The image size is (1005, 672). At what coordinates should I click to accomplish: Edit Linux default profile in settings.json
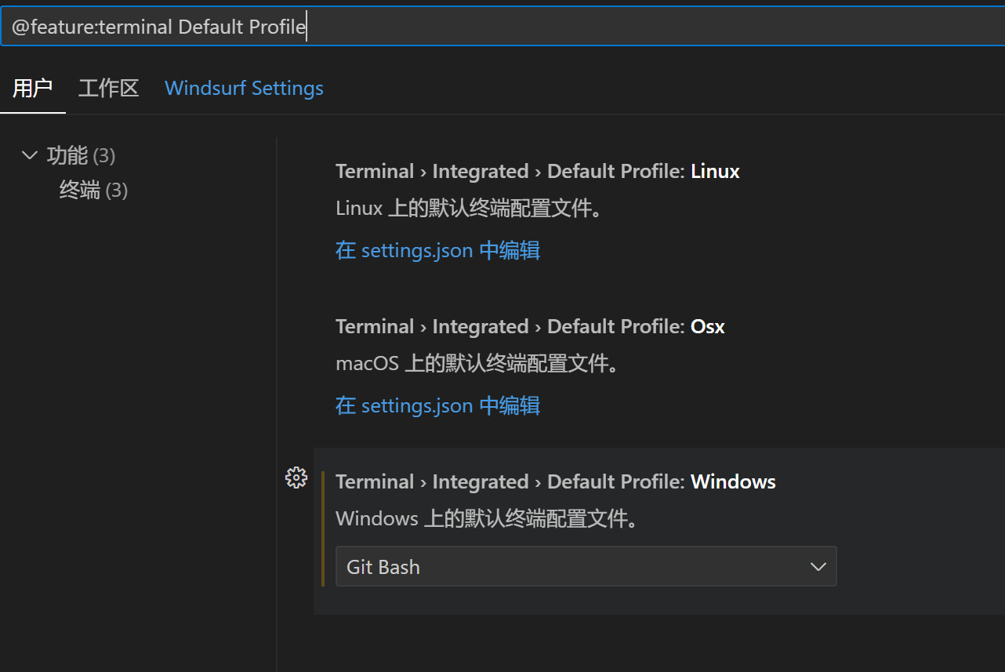(x=437, y=250)
